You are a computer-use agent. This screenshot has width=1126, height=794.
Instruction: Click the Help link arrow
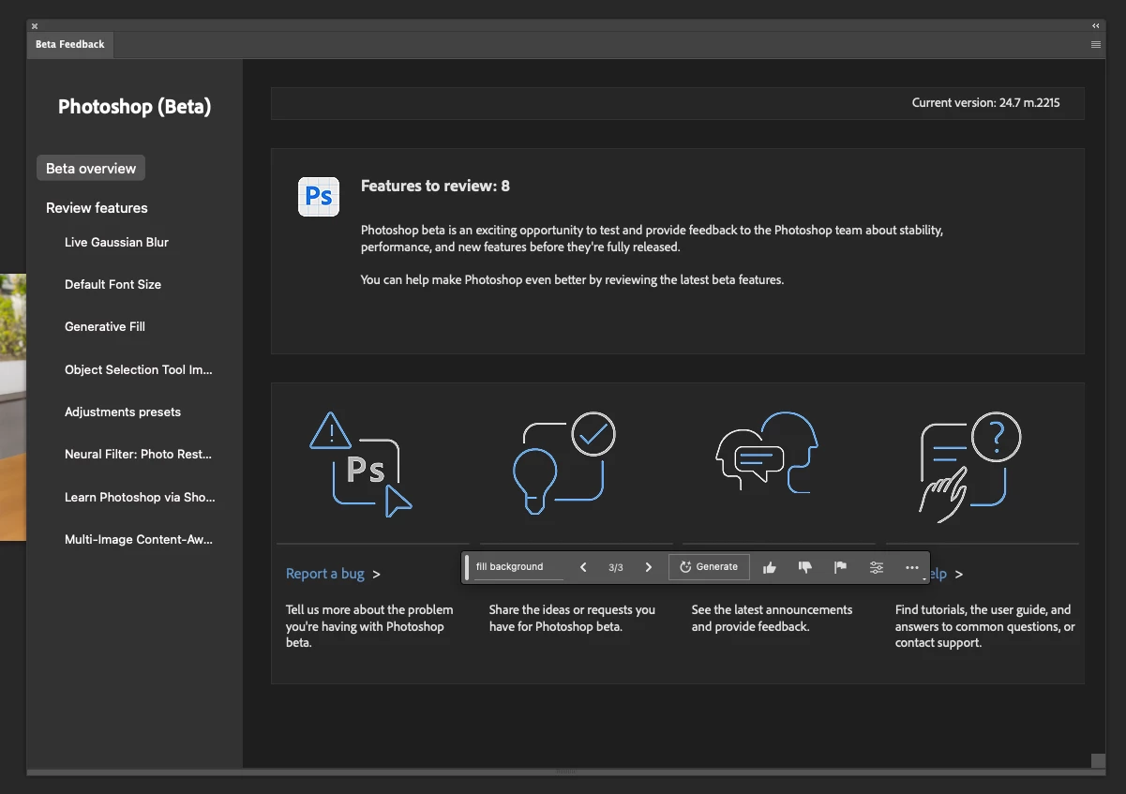point(959,574)
